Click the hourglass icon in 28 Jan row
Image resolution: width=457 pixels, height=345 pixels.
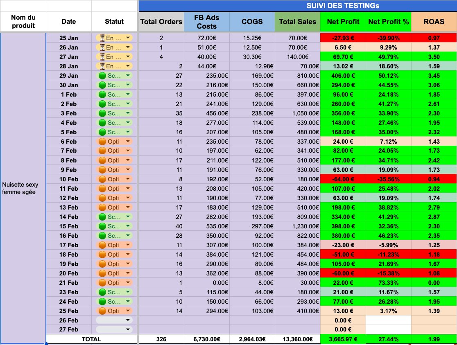coord(102,66)
